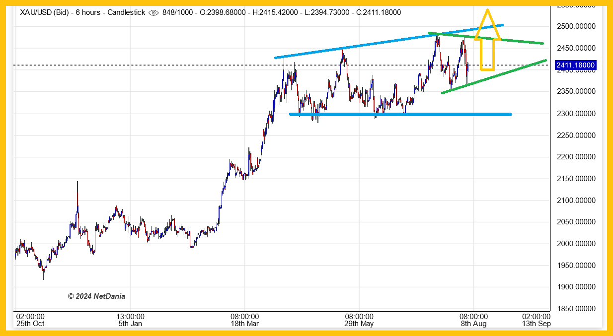Screen dimensions: 613x336
Task: Select the green descending resistance line
Action: pyautogui.click(x=517, y=41)
